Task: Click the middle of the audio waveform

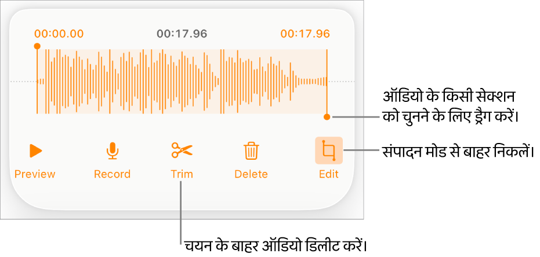Action: (182, 82)
